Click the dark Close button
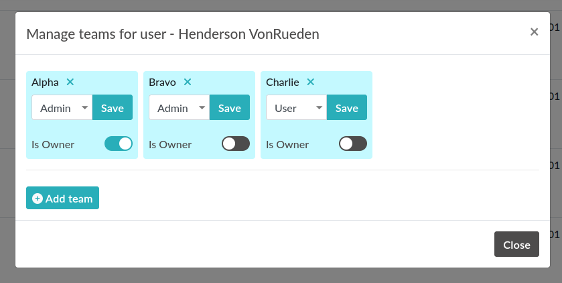Image resolution: width=562 pixels, height=283 pixels. click(516, 245)
